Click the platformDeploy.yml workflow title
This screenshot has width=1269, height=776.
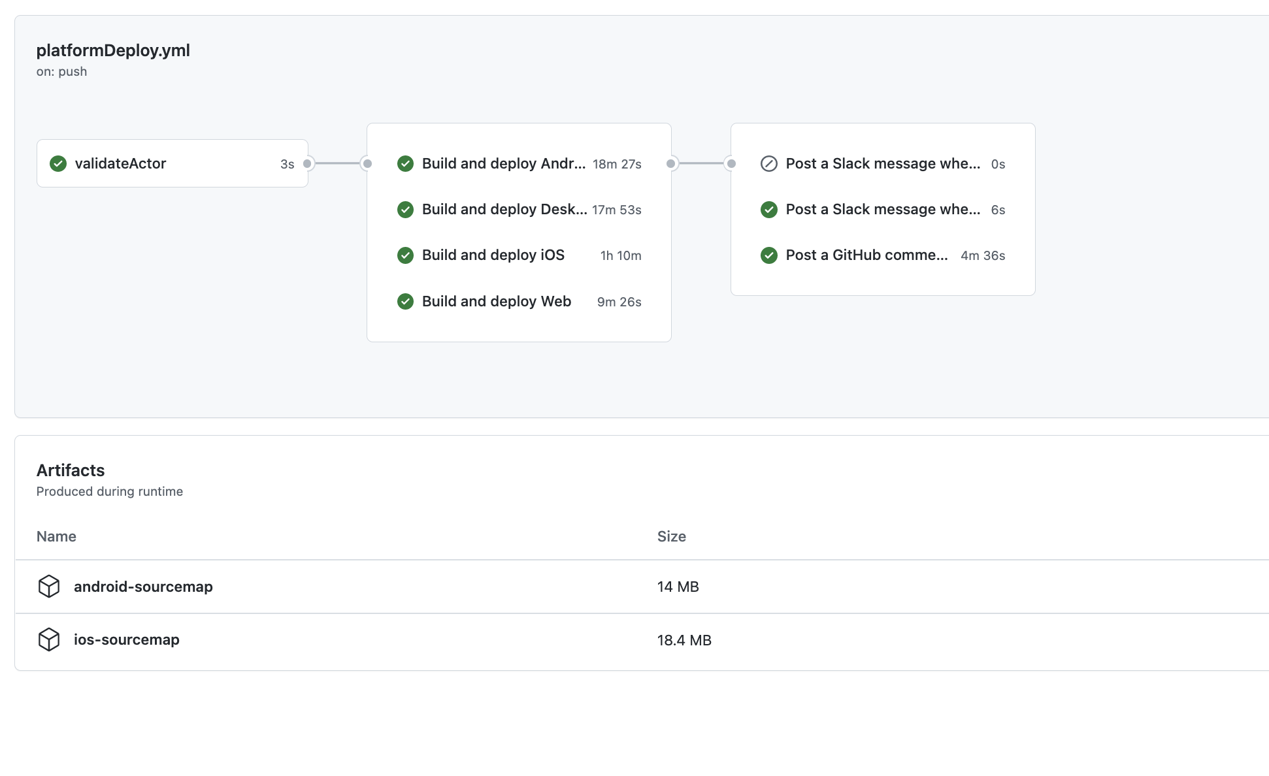pos(113,50)
